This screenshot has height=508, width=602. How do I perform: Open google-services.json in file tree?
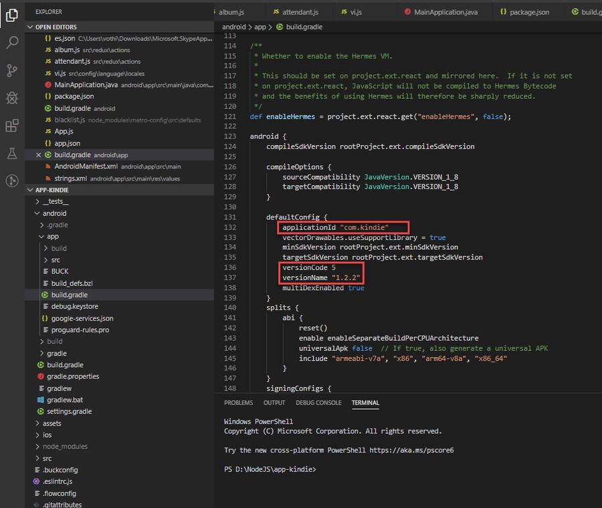[82, 318]
